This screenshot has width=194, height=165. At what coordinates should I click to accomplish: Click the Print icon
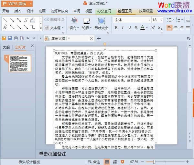coord(16,38)
